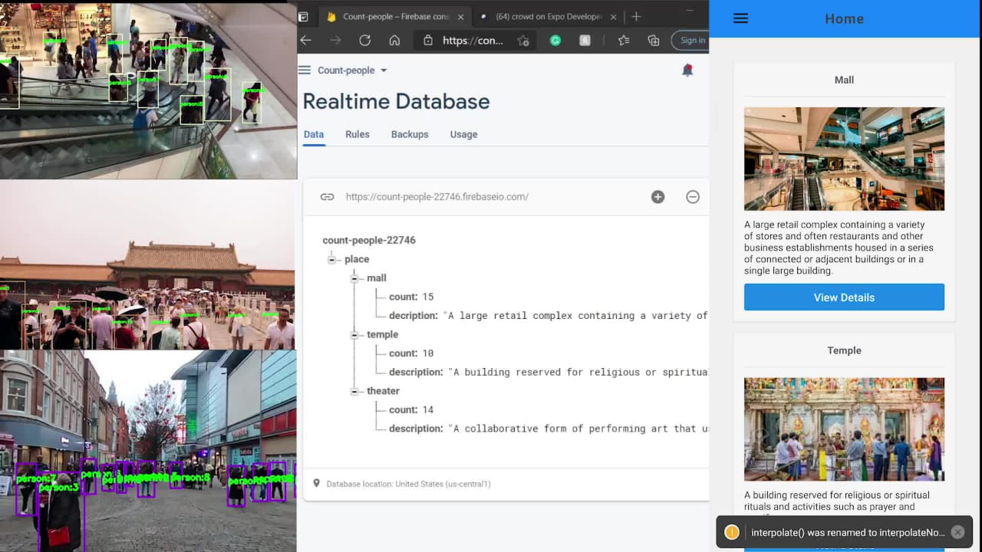Collapse the place tree node
Screen dimensions: 982x552
tap(332, 260)
